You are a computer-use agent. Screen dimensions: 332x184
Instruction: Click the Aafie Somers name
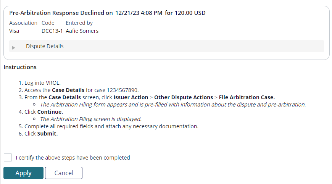click(x=82, y=31)
